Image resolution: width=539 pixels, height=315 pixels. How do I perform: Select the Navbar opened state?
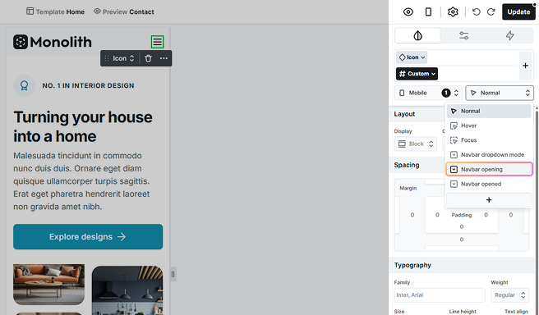488,184
